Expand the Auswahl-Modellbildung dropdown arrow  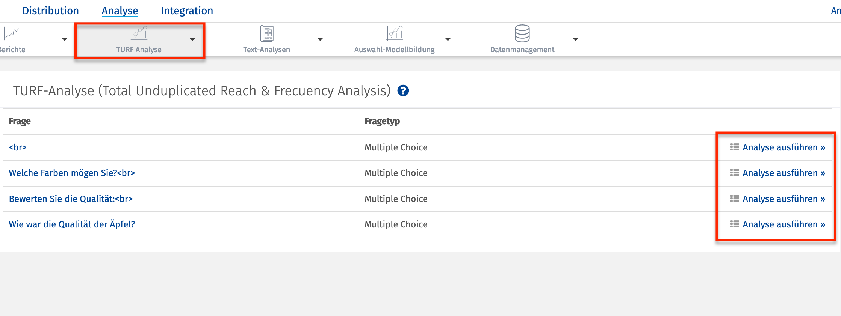(x=448, y=39)
